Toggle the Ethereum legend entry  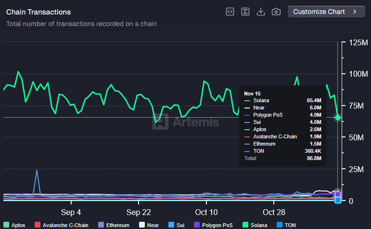point(114,225)
